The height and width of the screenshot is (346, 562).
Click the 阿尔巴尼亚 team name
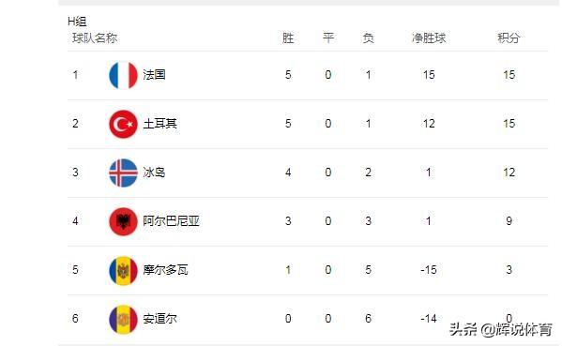click(x=171, y=221)
